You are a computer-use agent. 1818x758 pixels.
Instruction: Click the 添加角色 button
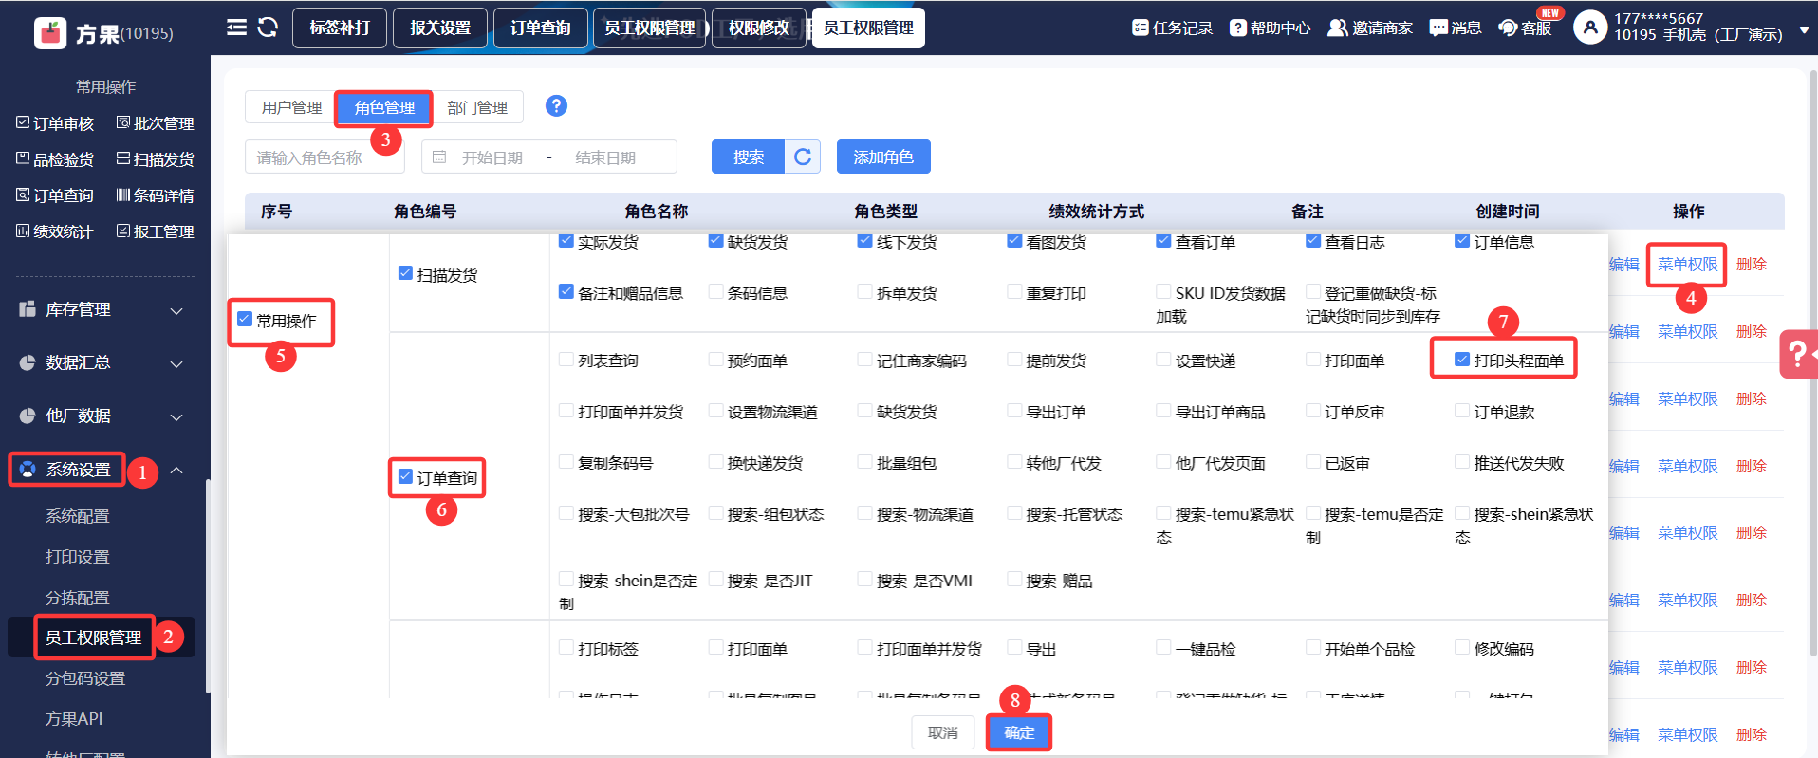882,157
